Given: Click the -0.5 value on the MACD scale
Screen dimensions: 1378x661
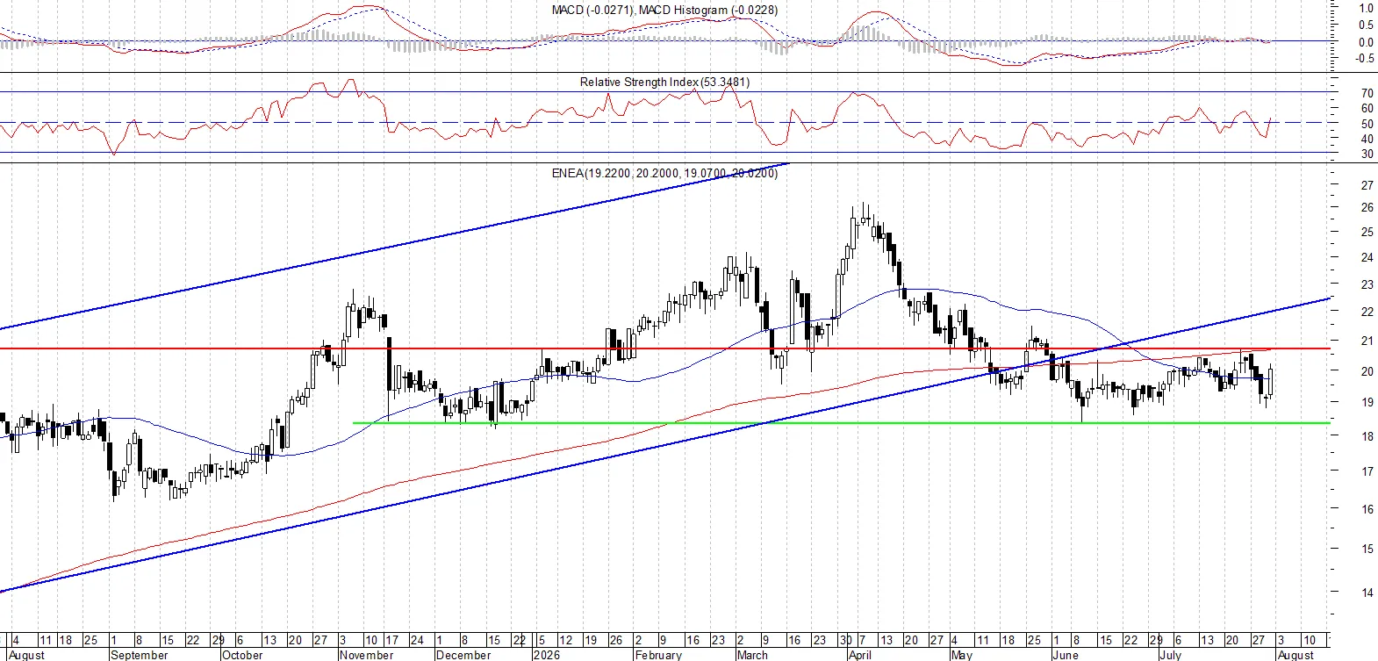Looking at the screenshot, I should tap(1365, 59).
